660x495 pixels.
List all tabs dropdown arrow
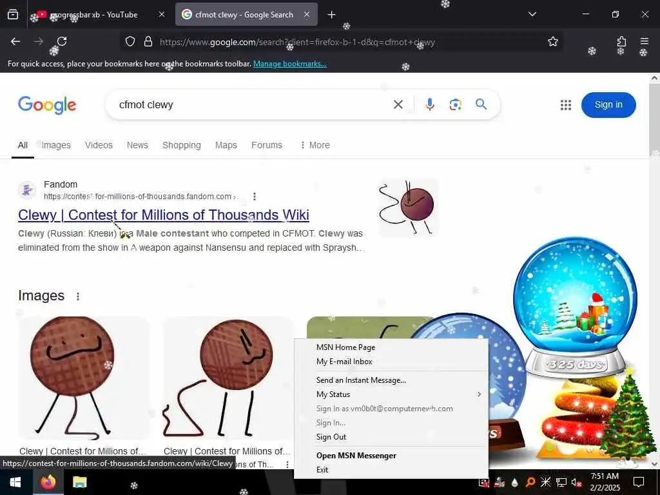(532, 14)
